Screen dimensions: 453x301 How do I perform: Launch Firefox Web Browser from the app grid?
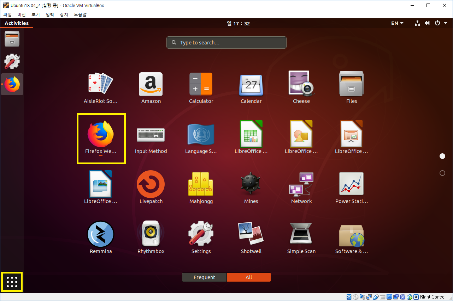click(x=101, y=138)
